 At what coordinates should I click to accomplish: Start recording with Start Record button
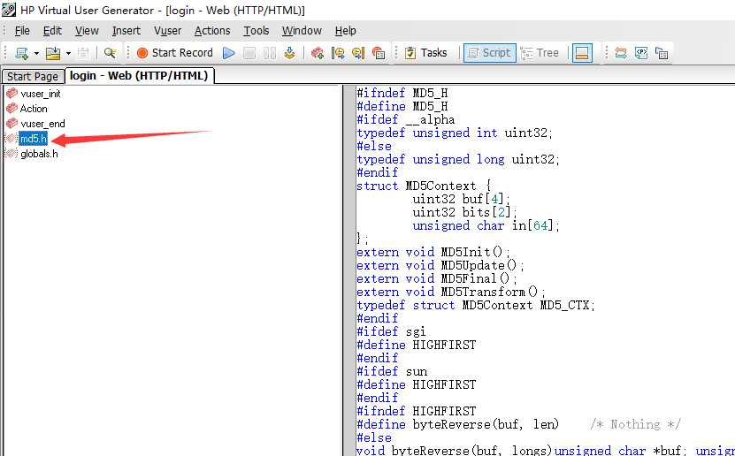[175, 53]
